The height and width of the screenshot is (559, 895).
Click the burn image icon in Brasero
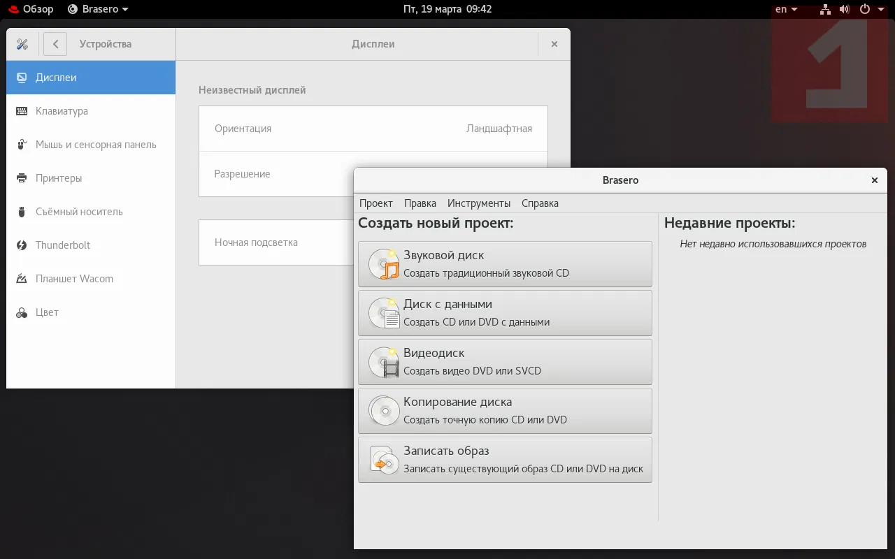coord(384,460)
